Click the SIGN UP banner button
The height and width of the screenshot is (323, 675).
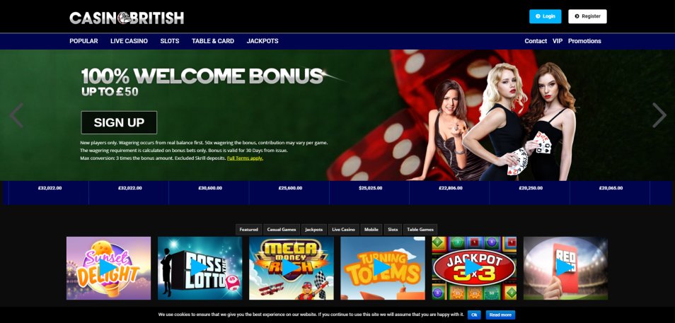120,122
